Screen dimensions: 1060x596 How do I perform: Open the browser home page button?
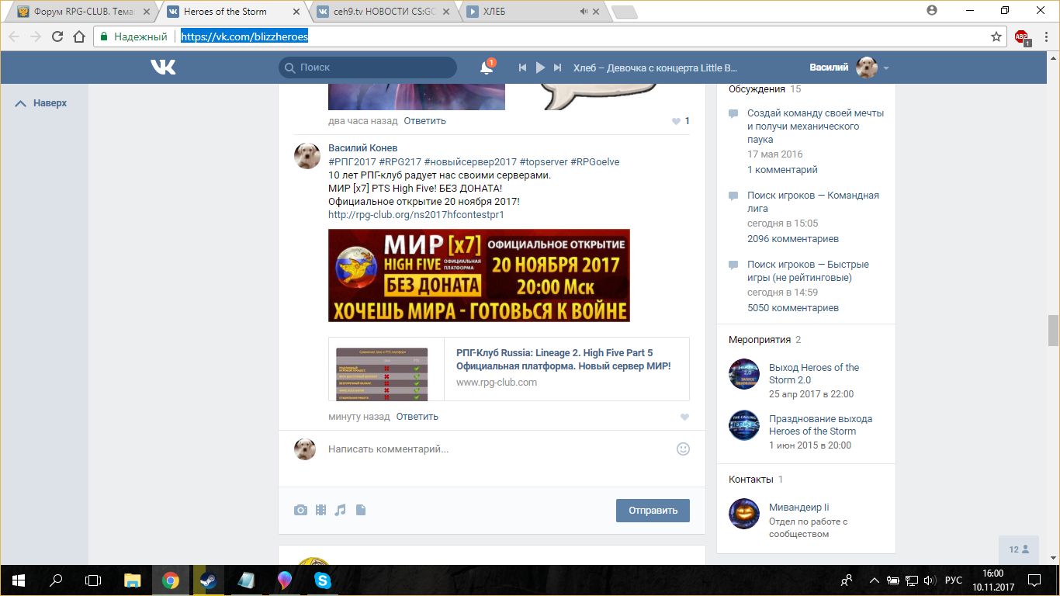pos(78,36)
